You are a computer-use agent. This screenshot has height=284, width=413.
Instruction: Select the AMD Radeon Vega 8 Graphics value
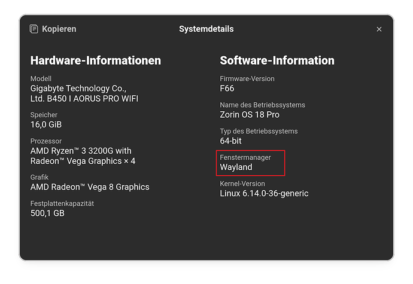pos(90,187)
